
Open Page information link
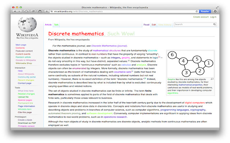[26, 106]
